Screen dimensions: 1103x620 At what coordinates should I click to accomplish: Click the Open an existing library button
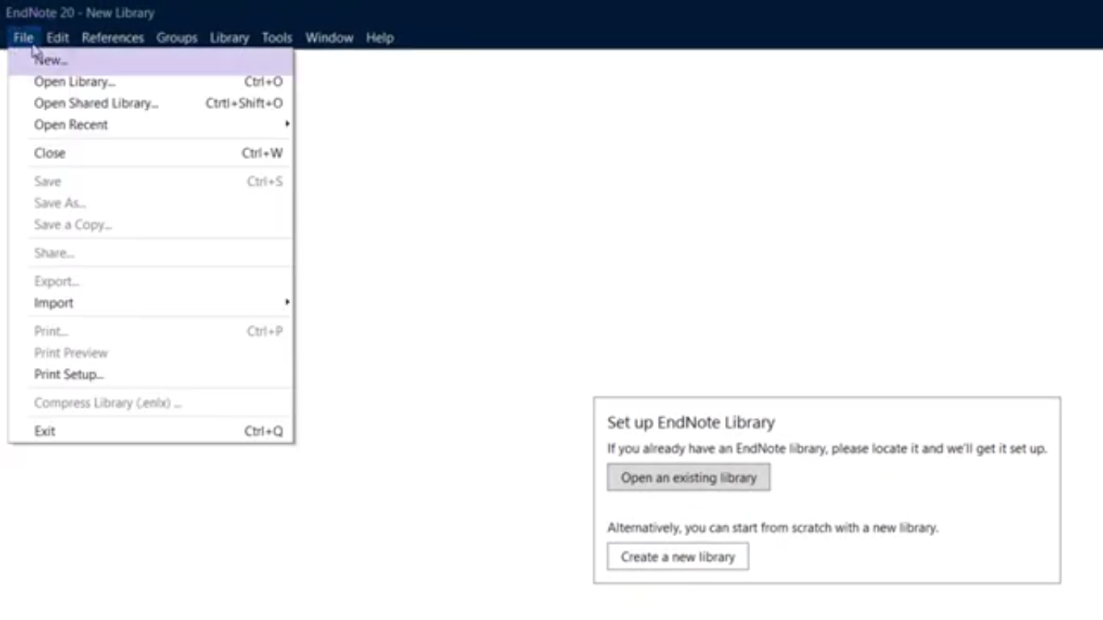tap(689, 478)
